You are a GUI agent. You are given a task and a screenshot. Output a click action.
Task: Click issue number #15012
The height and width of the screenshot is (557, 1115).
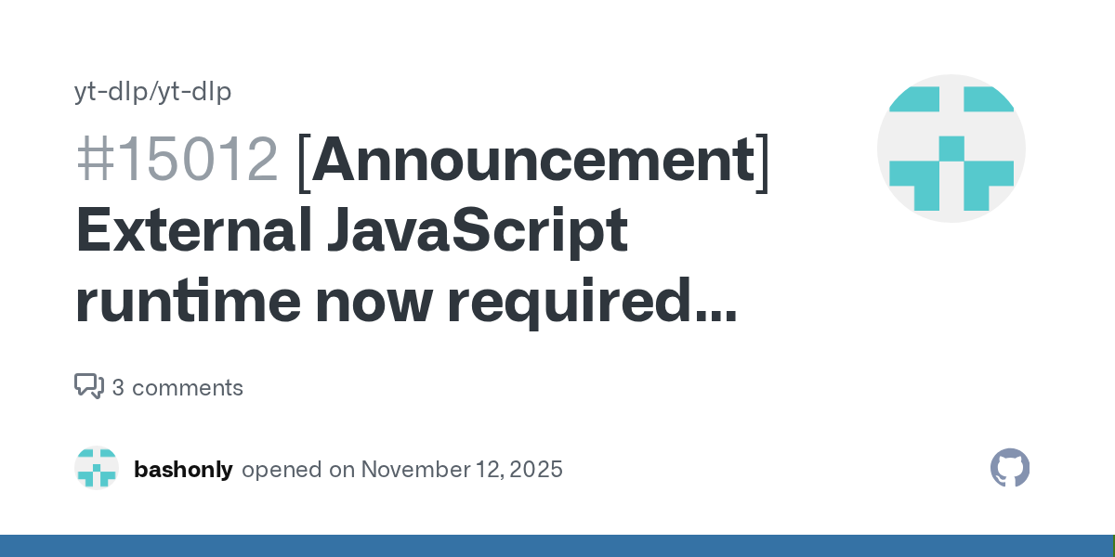click(x=177, y=160)
